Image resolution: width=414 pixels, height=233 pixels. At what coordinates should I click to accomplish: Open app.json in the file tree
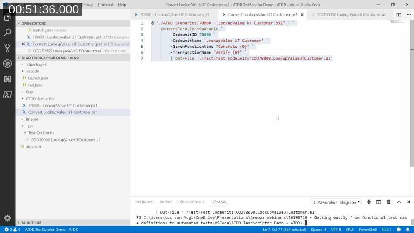(x=33, y=147)
